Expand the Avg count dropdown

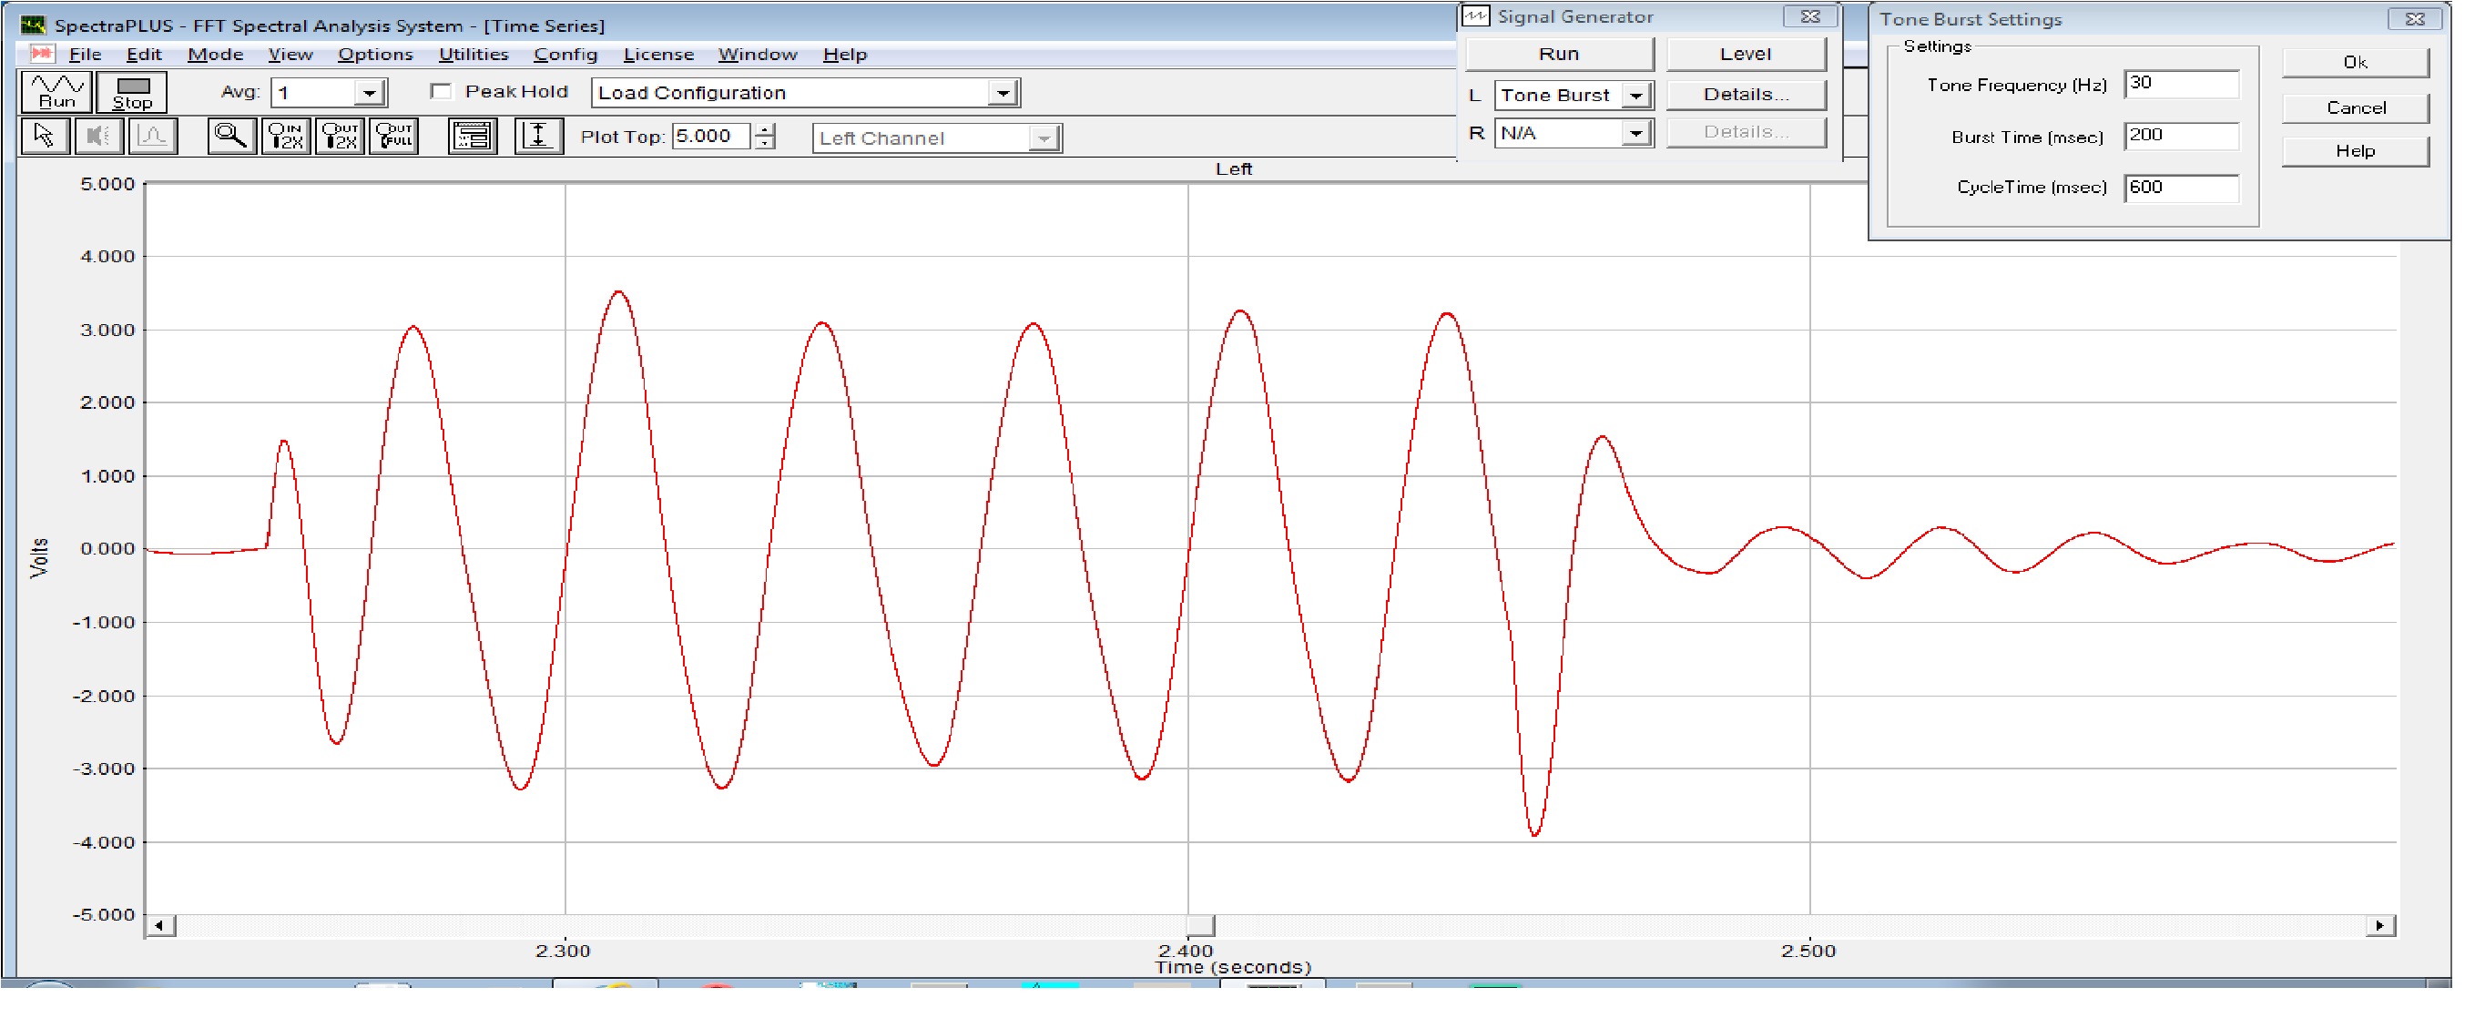point(371,93)
